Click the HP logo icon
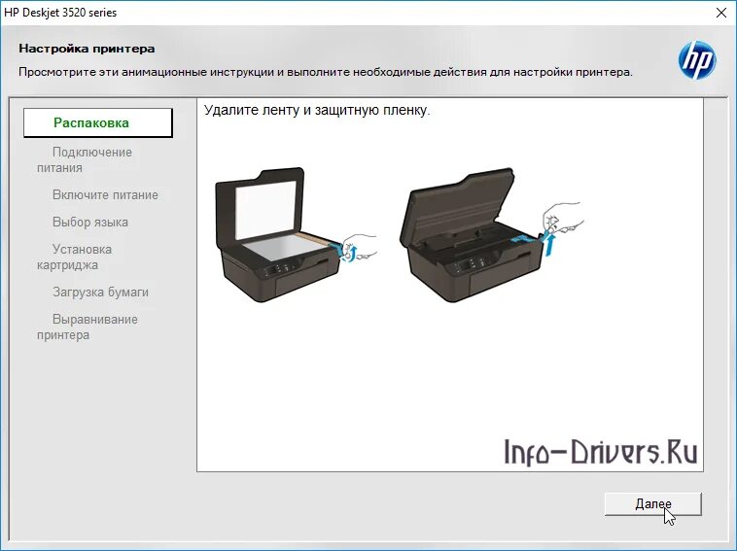Viewport: 737px width, 551px height. click(697, 60)
